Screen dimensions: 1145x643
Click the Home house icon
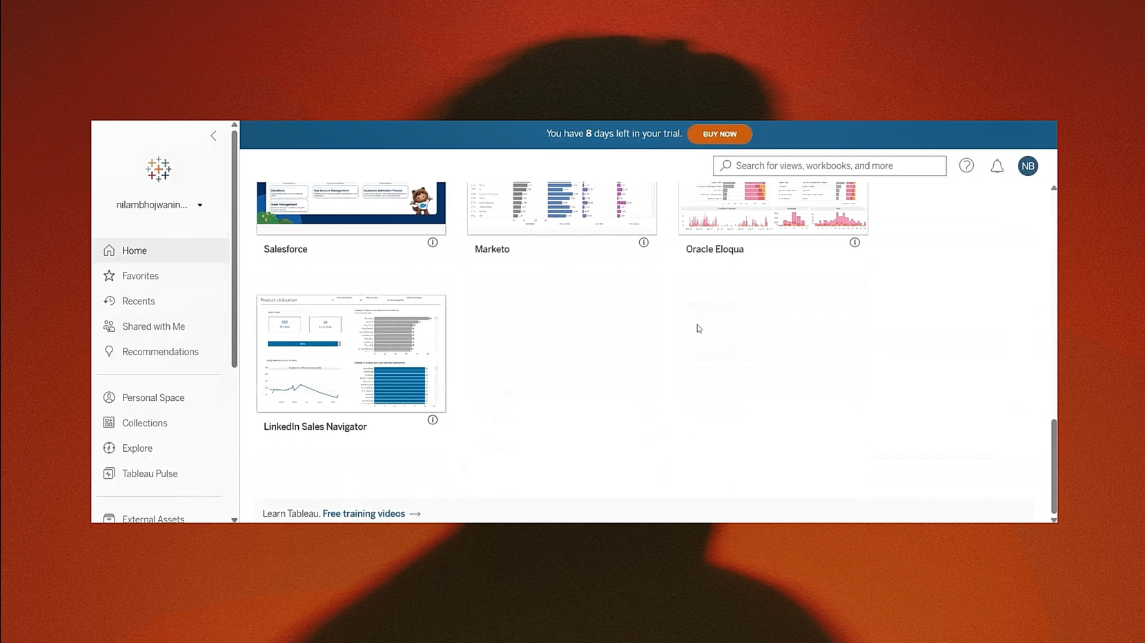(x=109, y=250)
